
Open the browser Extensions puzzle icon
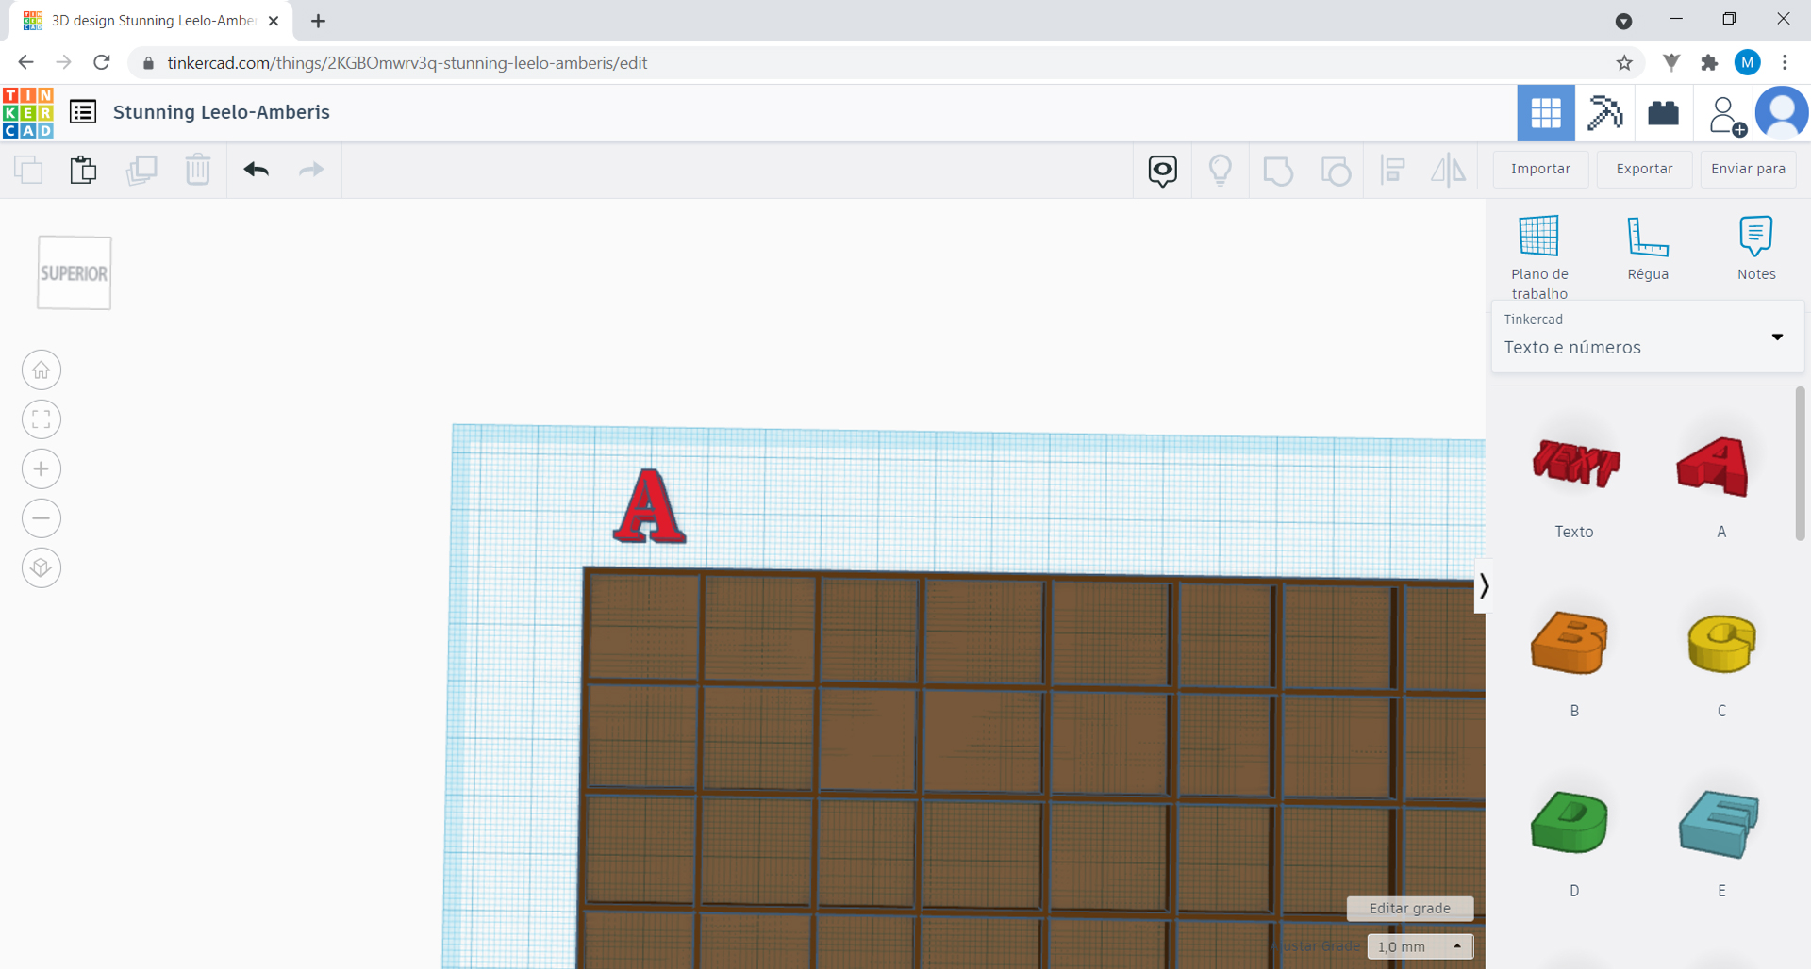tap(1709, 63)
